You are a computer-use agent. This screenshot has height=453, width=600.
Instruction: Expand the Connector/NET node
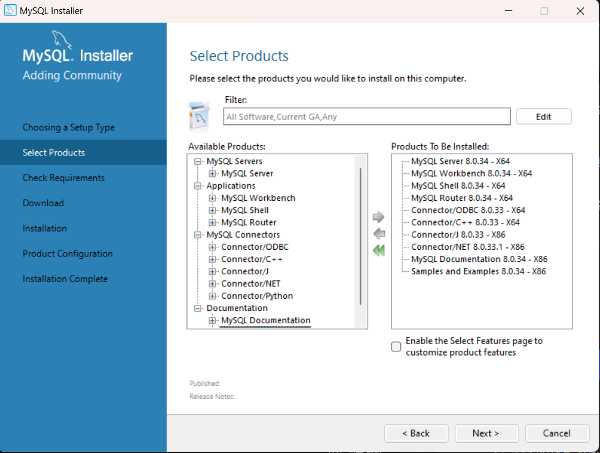click(212, 283)
